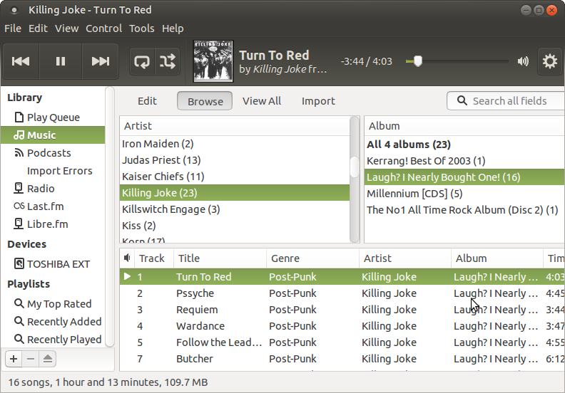Select Millennium [CDS] (5) album
The image size is (565, 393).
[464, 194]
